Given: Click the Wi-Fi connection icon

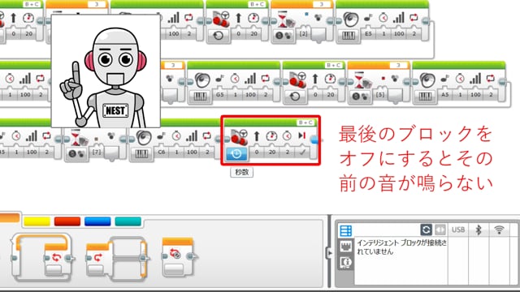Looking at the screenshot, I should [x=499, y=230].
